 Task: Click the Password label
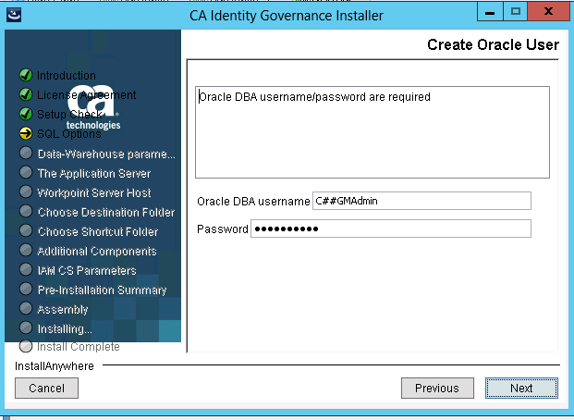(223, 229)
